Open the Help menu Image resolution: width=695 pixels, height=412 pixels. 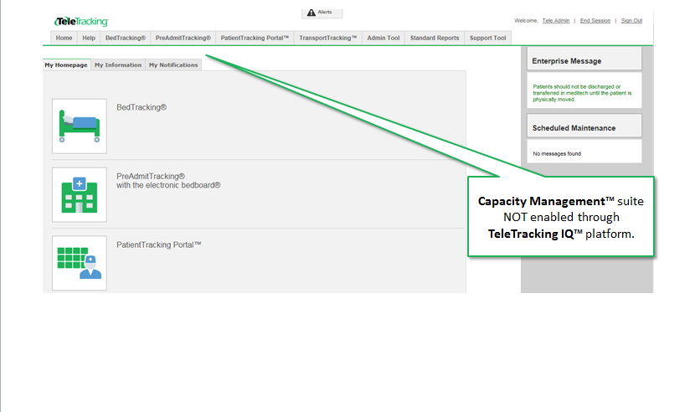click(x=89, y=39)
